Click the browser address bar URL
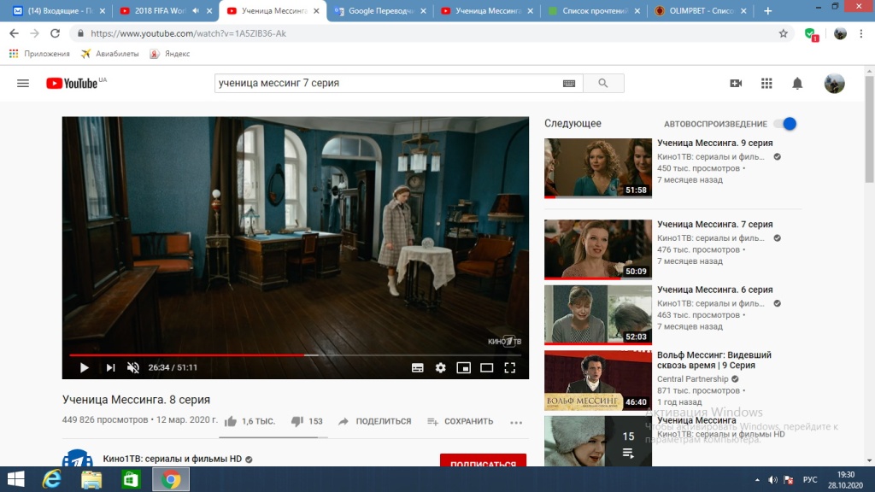The height and width of the screenshot is (492, 875). coord(188,33)
